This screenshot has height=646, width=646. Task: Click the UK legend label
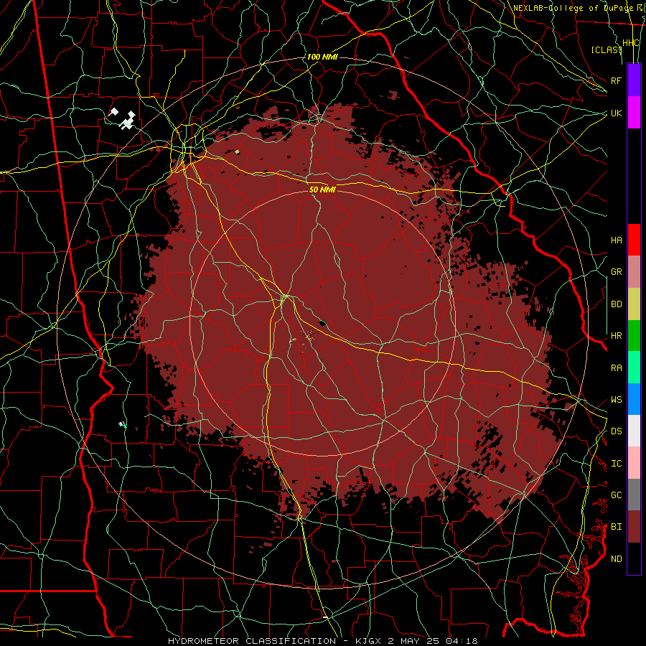click(x=616, y=113)
